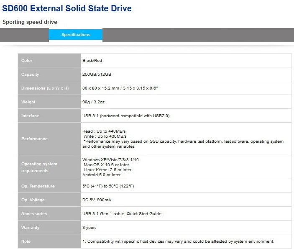Screen dimensions: 294x249
Task: Click the 5°C (41°F) to 50°C value
Action: point(108,186)
